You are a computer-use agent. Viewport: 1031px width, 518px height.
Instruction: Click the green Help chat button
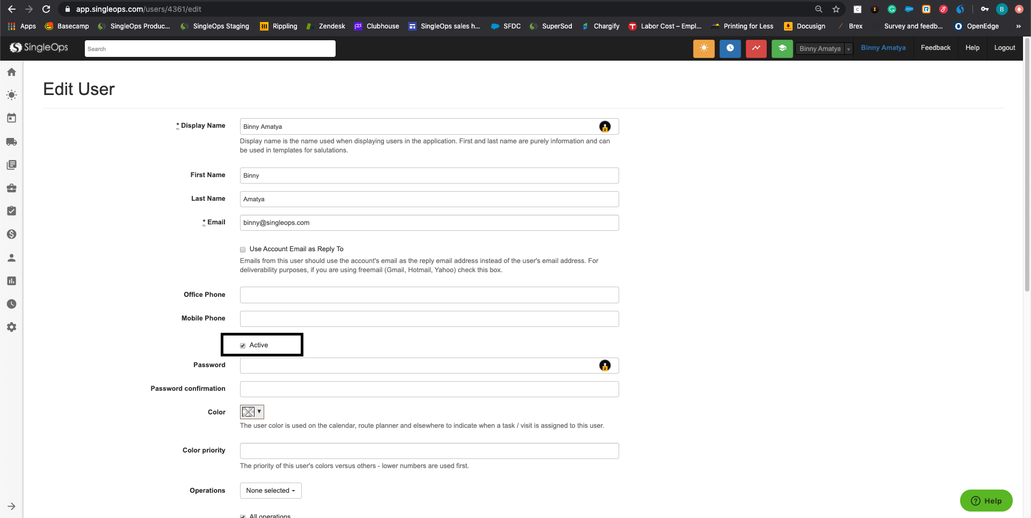pyautogui.click(x=986, y=501)
